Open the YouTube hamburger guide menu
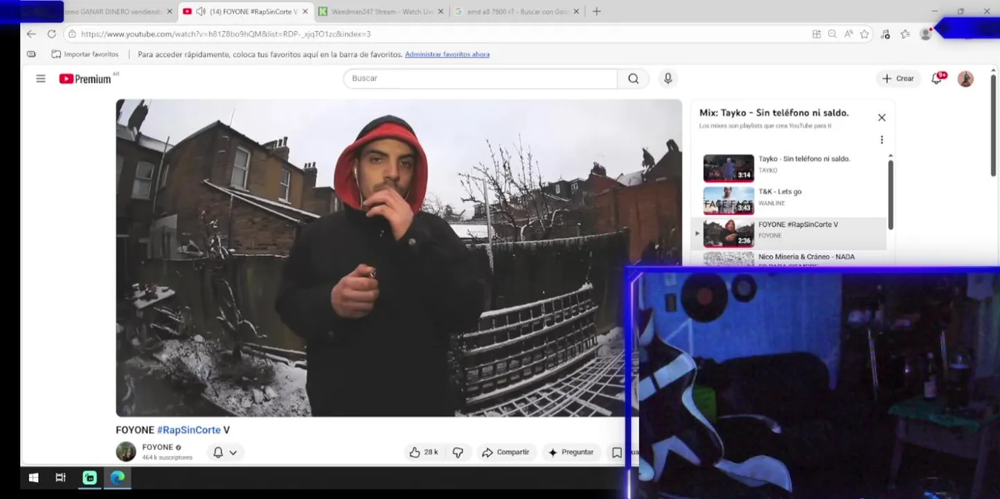The height and width of the screenshot is (499, 1000). click(x=41, y=79)
